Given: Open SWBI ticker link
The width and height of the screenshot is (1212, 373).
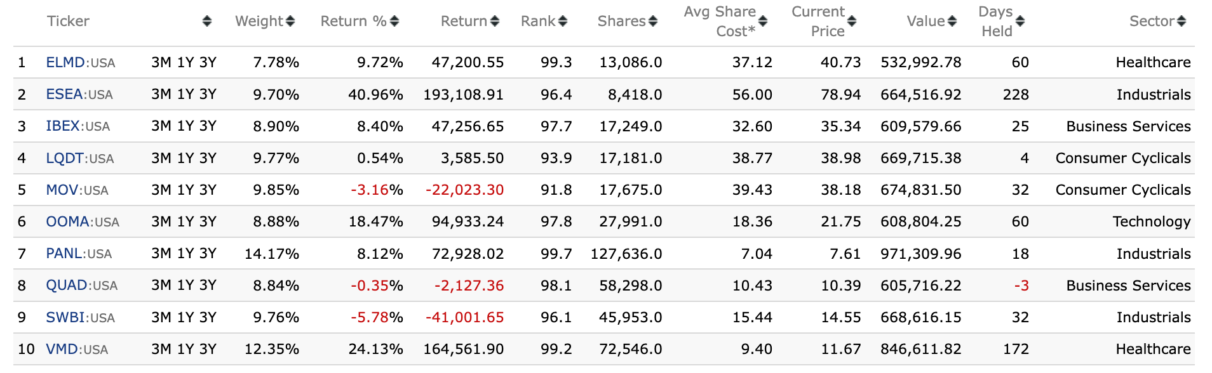Looking at the screenshot, I should point(65,317).
